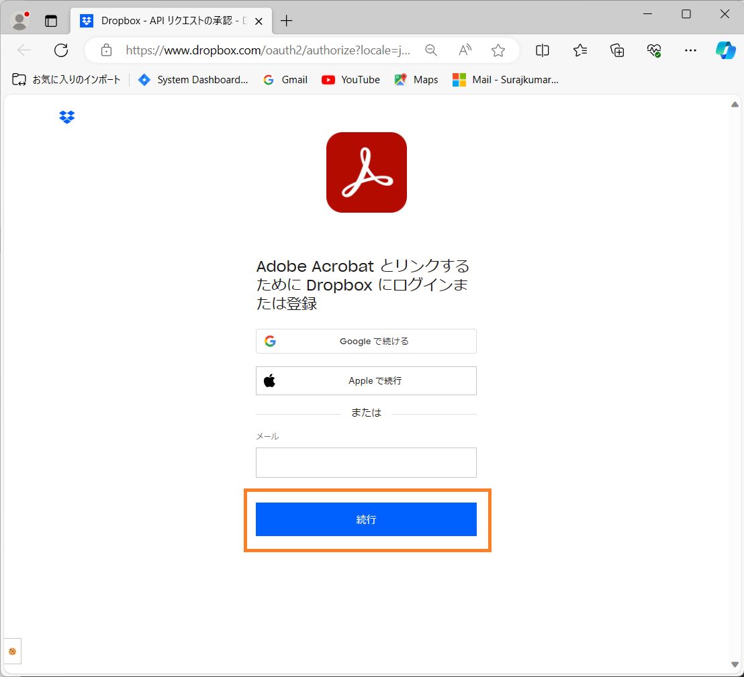
Task: Open the Google Maps bookmark
Action: (416, 79)
